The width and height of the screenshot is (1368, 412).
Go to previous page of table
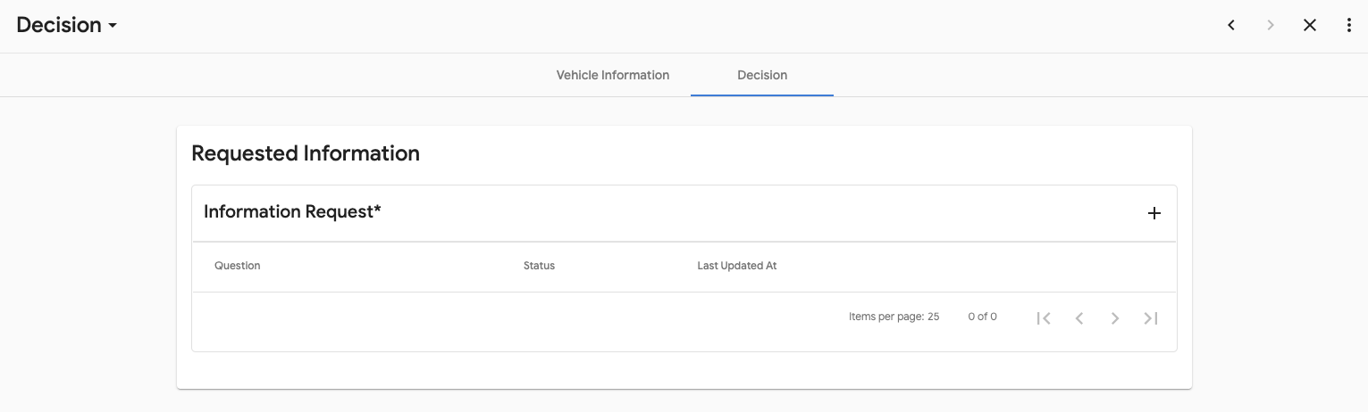[x=1079, y=318]
